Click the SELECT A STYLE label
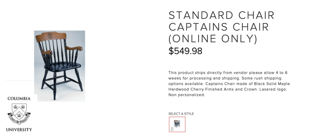This screenshot has height=135, width=317. [x=181, y=114]
